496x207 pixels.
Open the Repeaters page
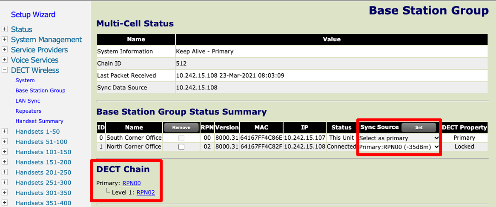29,111
